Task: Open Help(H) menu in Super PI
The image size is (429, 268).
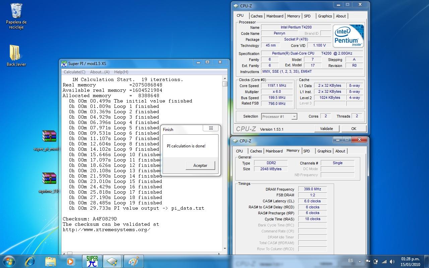Action: [x=121, y=72]
